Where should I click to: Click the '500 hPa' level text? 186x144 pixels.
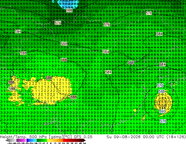[x=38, y=137]
